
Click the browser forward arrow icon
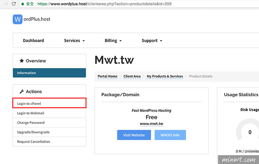pos(6,4)
